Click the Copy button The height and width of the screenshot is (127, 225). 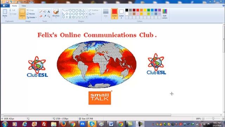(13, 14)
